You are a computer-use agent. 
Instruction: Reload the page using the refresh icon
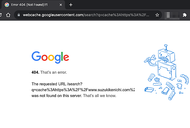pos(1,15)
